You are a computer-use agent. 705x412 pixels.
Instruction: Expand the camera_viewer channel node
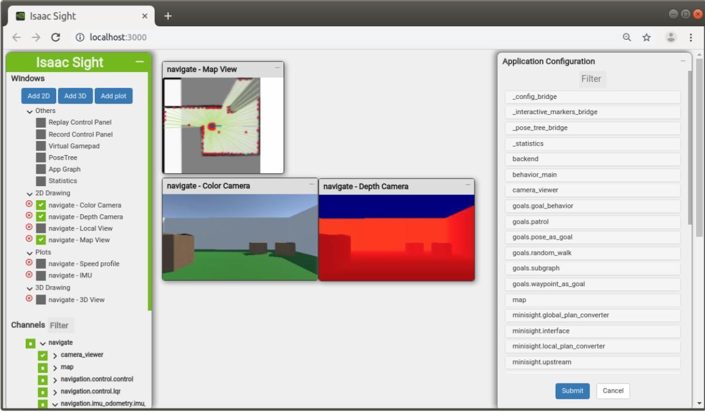pyautogui.click(x=55, y=355)
